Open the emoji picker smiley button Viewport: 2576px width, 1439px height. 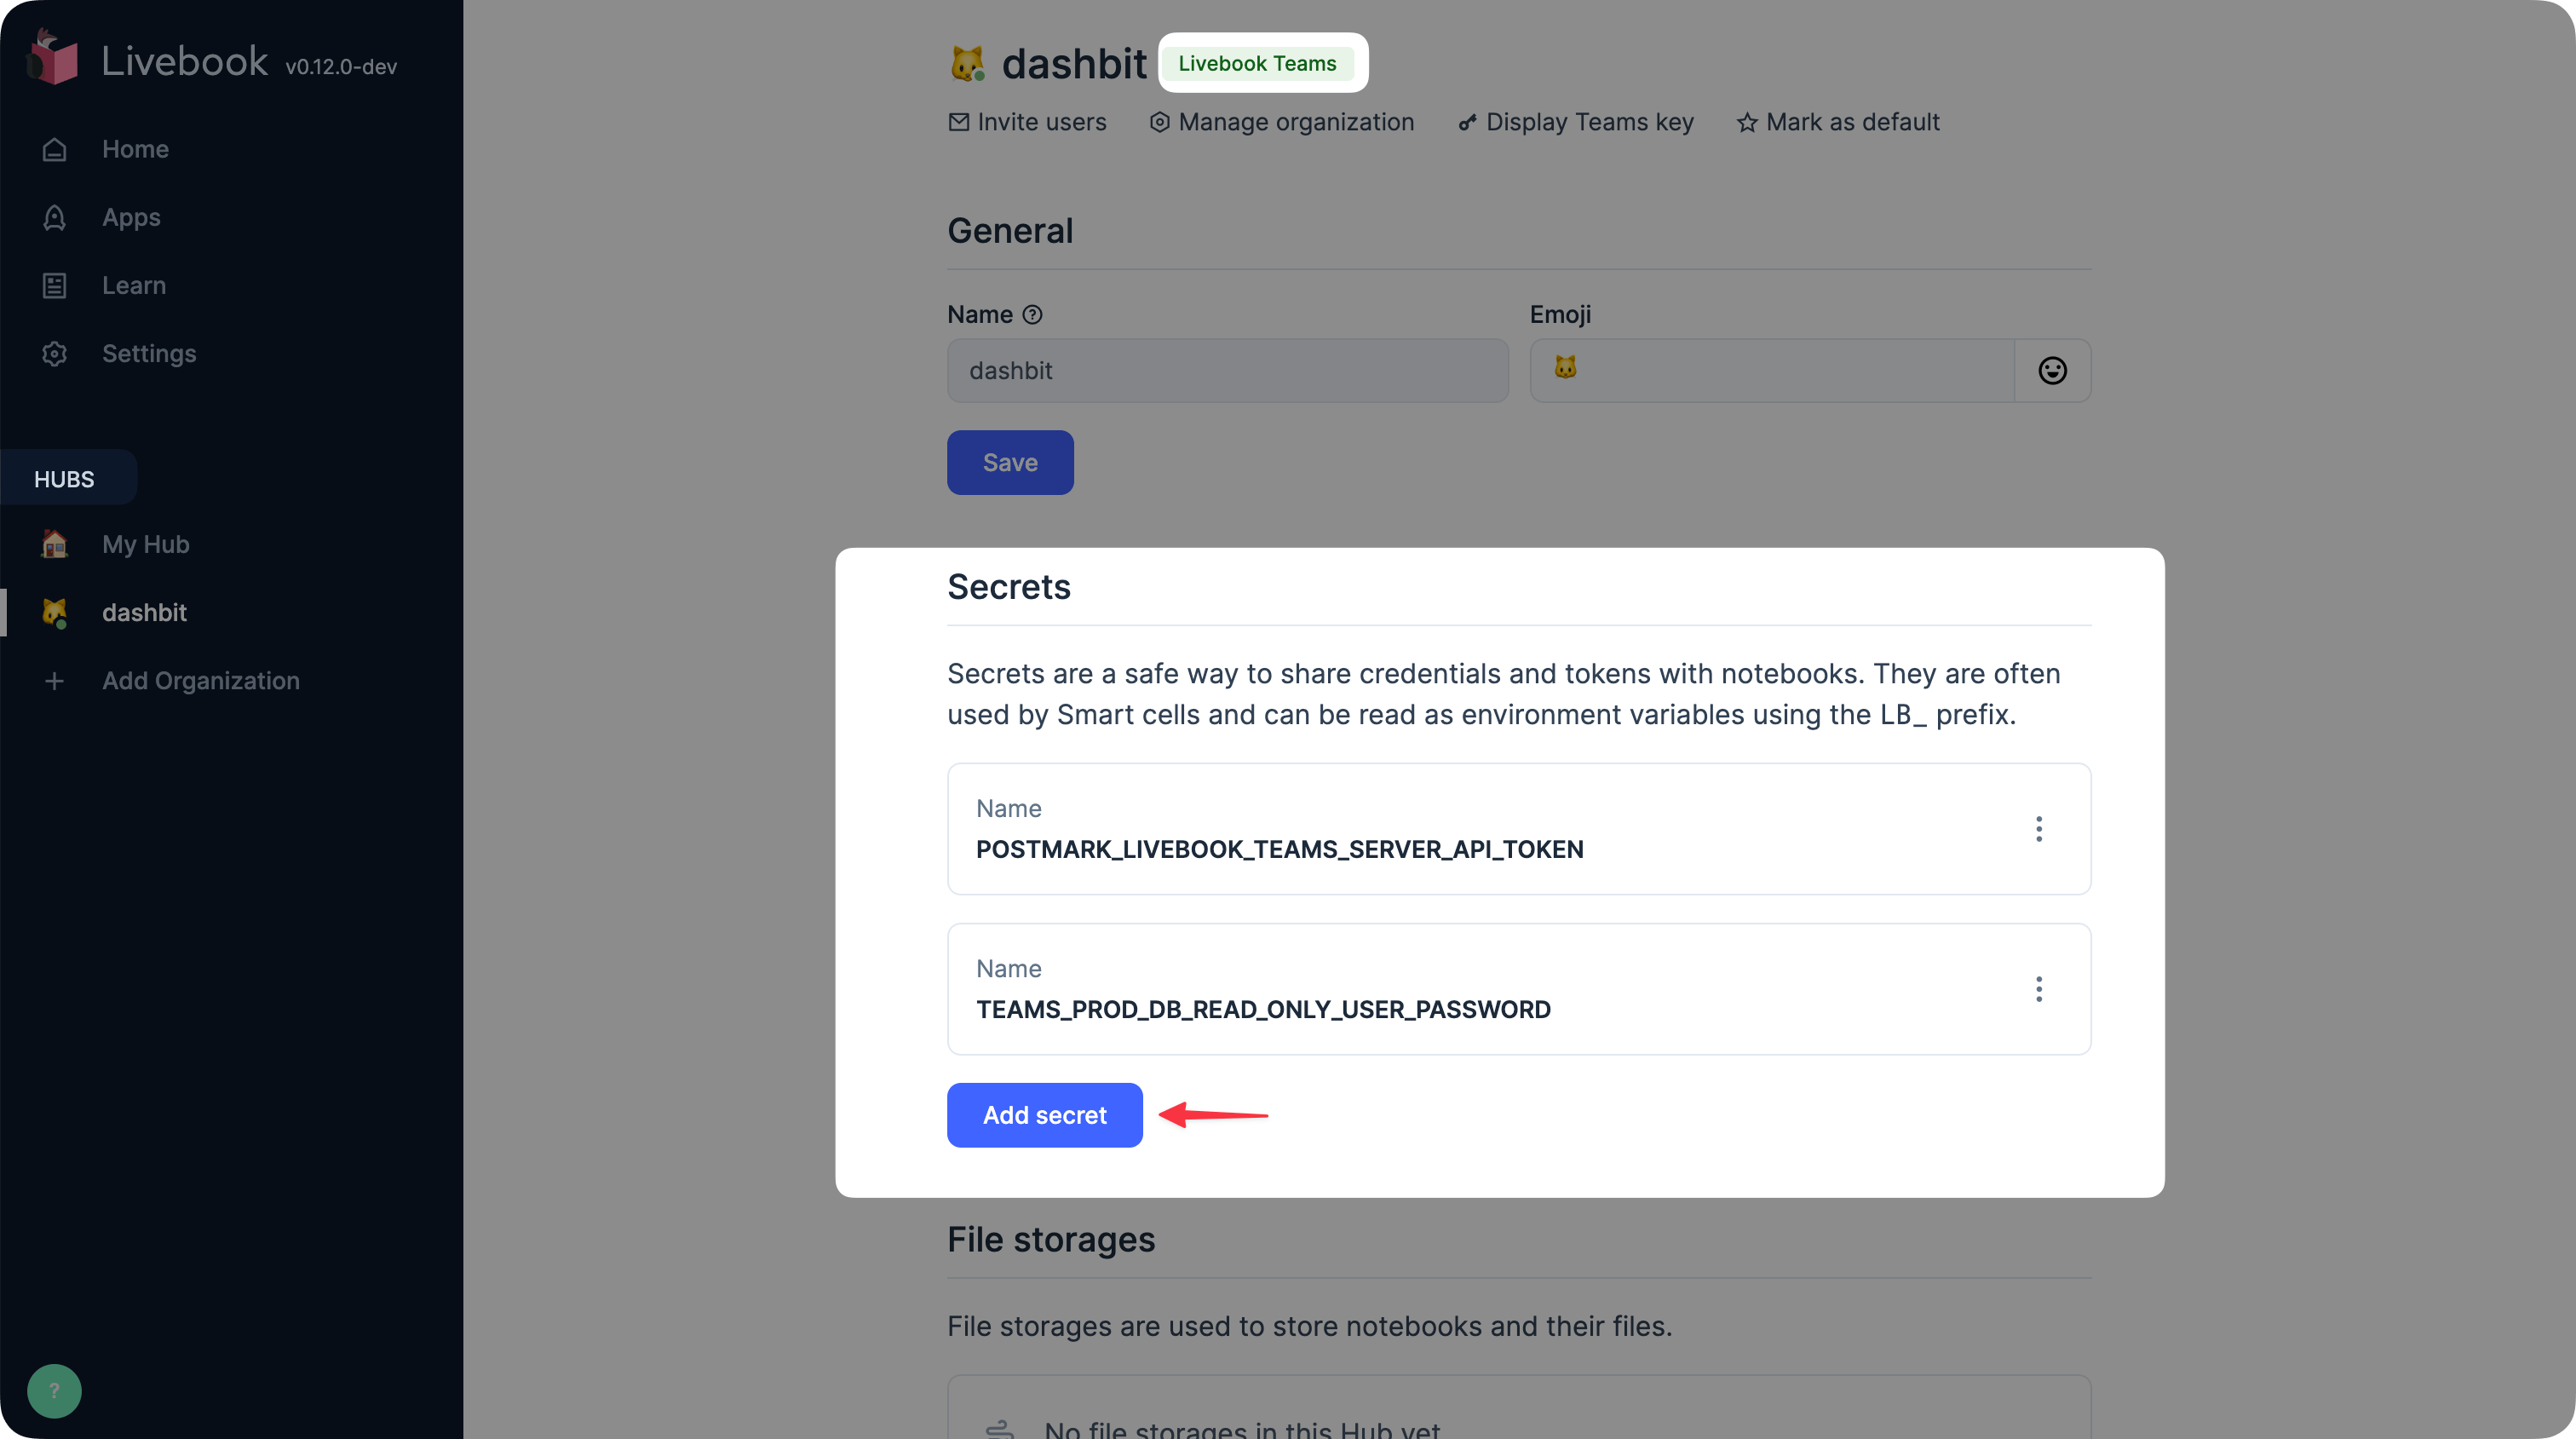tap(2052, 371)
